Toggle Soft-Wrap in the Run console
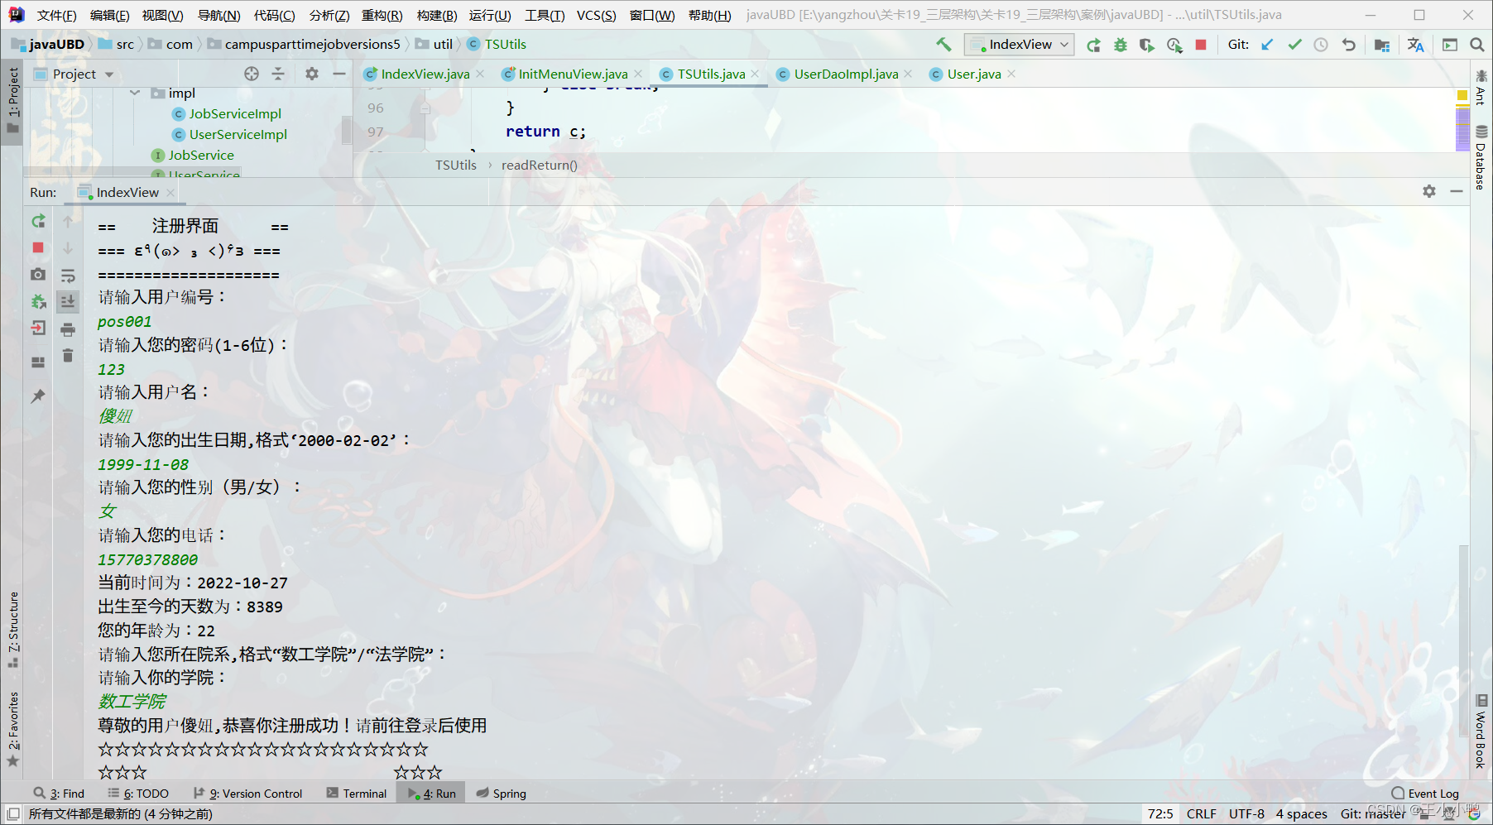 (x=68, y=275)
